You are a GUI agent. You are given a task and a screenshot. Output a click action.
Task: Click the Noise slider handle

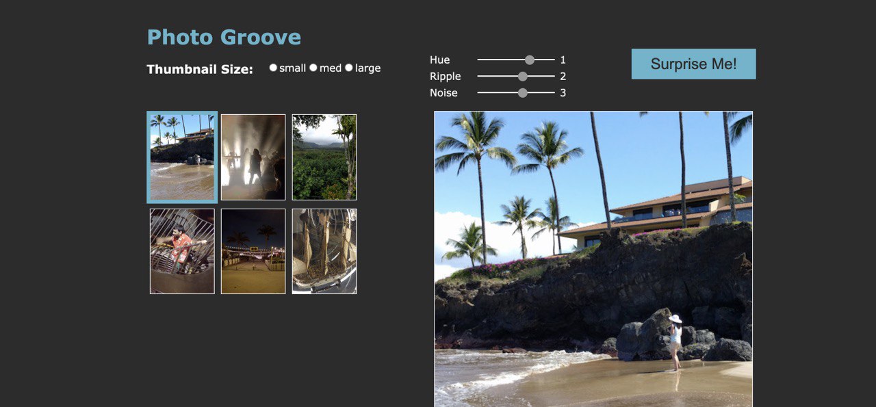click(x=523, y=93)
